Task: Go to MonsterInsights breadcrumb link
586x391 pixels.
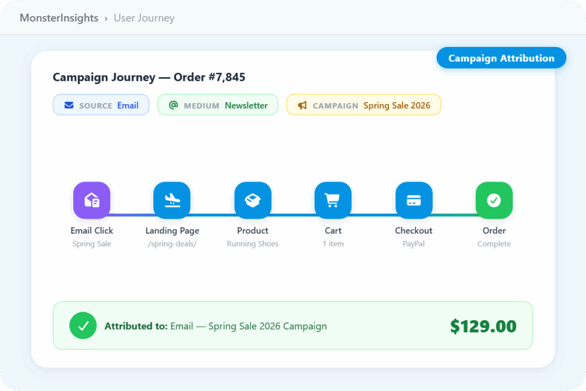Action: pos(59,18)
